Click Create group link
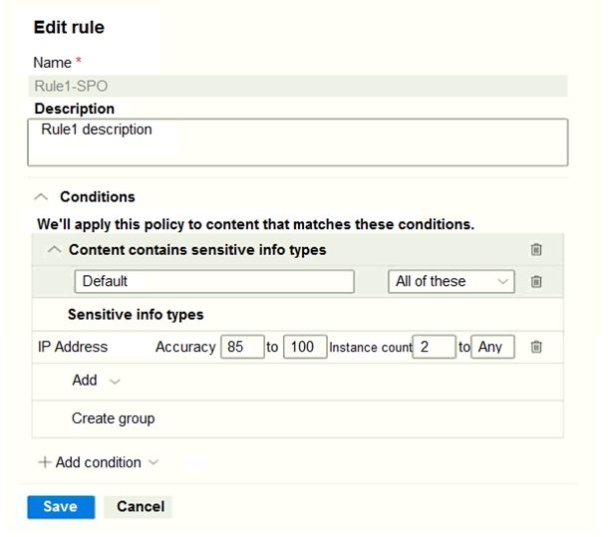 (114, 418)
